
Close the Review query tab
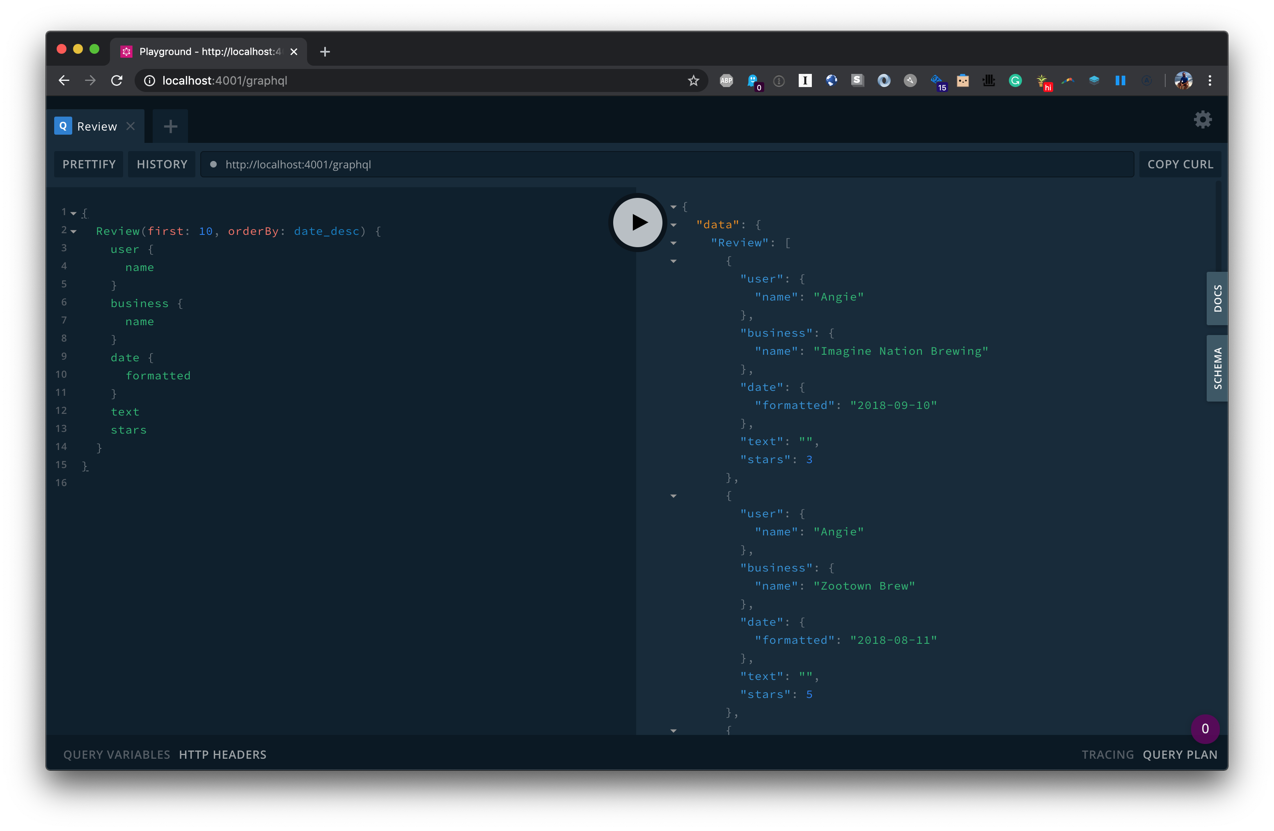[131, 126]
